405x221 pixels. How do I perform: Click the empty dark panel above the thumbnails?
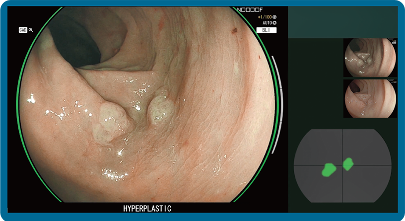(x=342, y=22)
